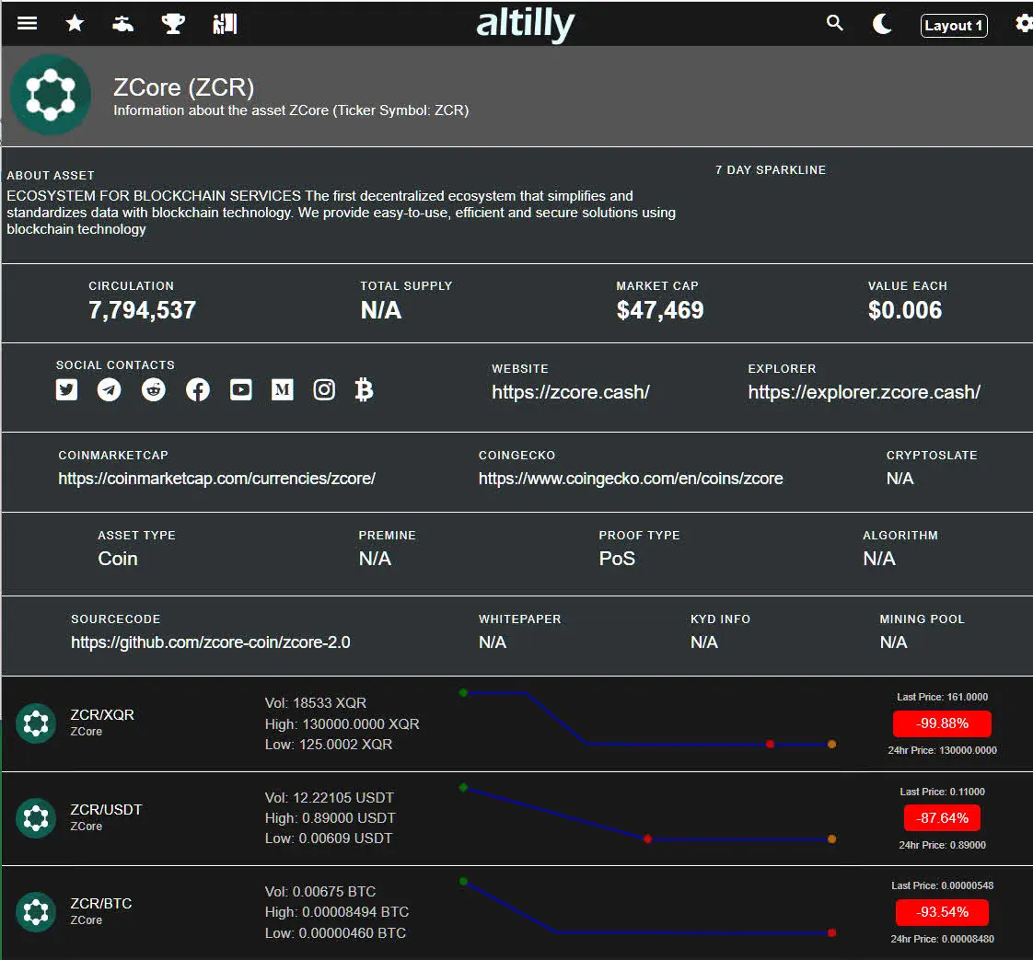
Task: Open settings gear icon
Action: coord(1023,24)
